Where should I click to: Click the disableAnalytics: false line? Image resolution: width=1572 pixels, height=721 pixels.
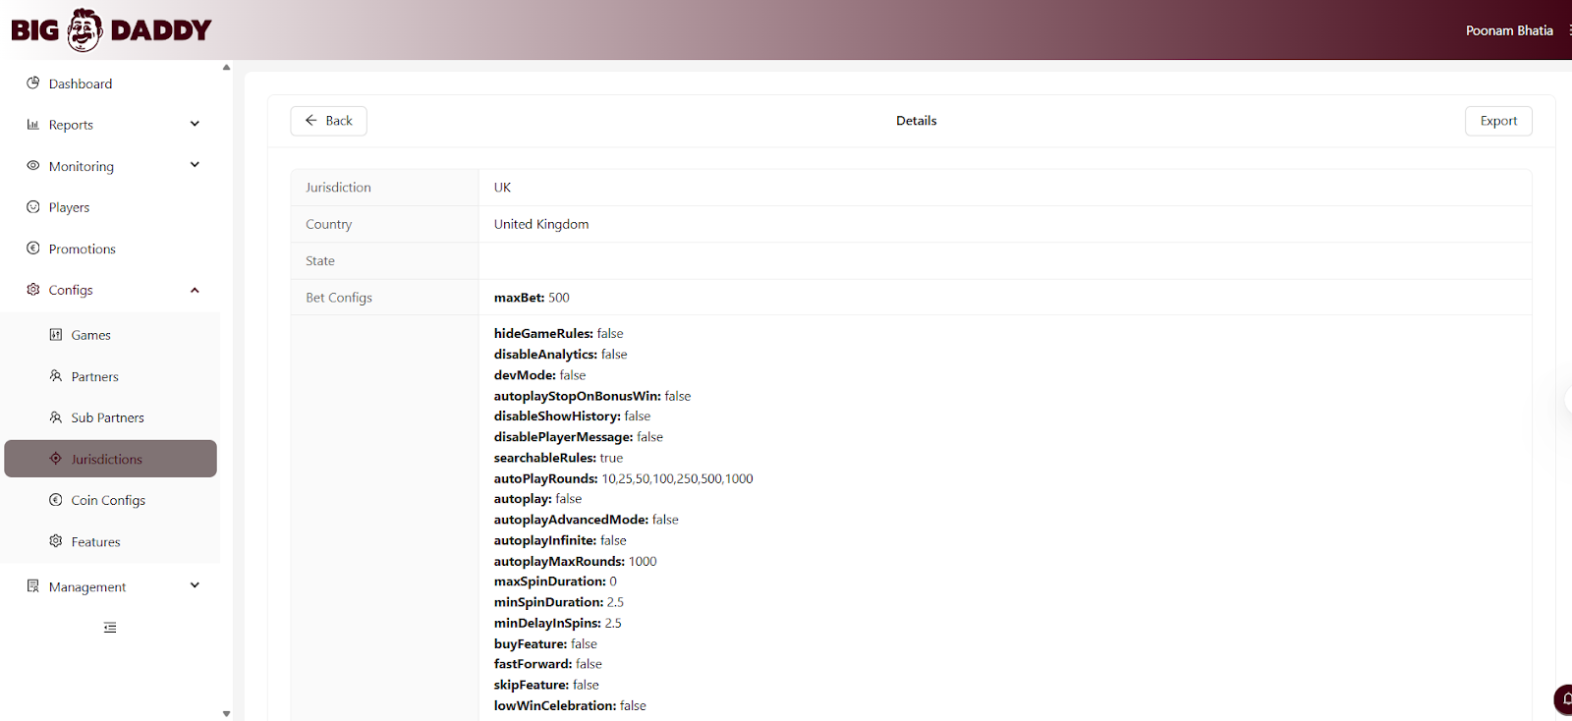pos(560,355)
